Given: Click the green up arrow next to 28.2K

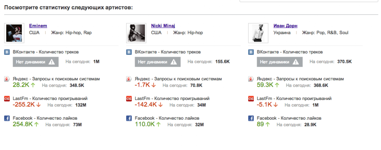Looking at the screenshot, I should click(x=33, y=85).
